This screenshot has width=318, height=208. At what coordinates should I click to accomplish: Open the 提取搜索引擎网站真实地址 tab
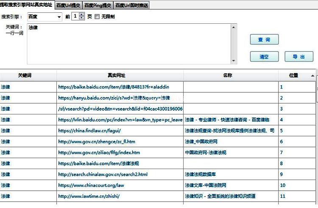click(26, 5)
